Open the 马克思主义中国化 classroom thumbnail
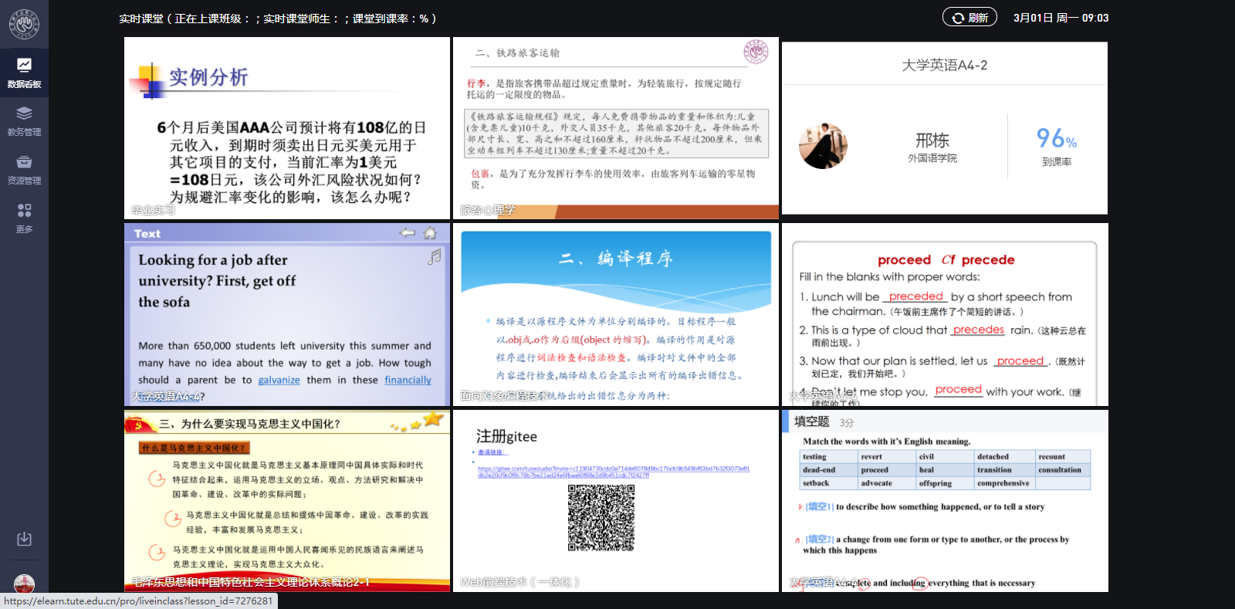1235x609 pixels. 286,501
